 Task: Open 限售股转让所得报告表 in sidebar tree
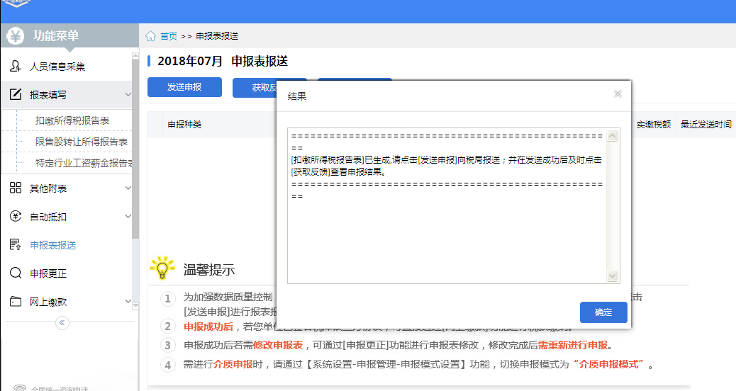82,142
